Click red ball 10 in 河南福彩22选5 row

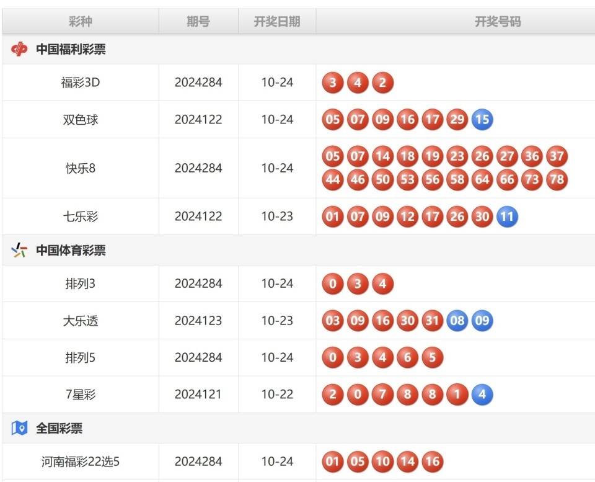382,462
